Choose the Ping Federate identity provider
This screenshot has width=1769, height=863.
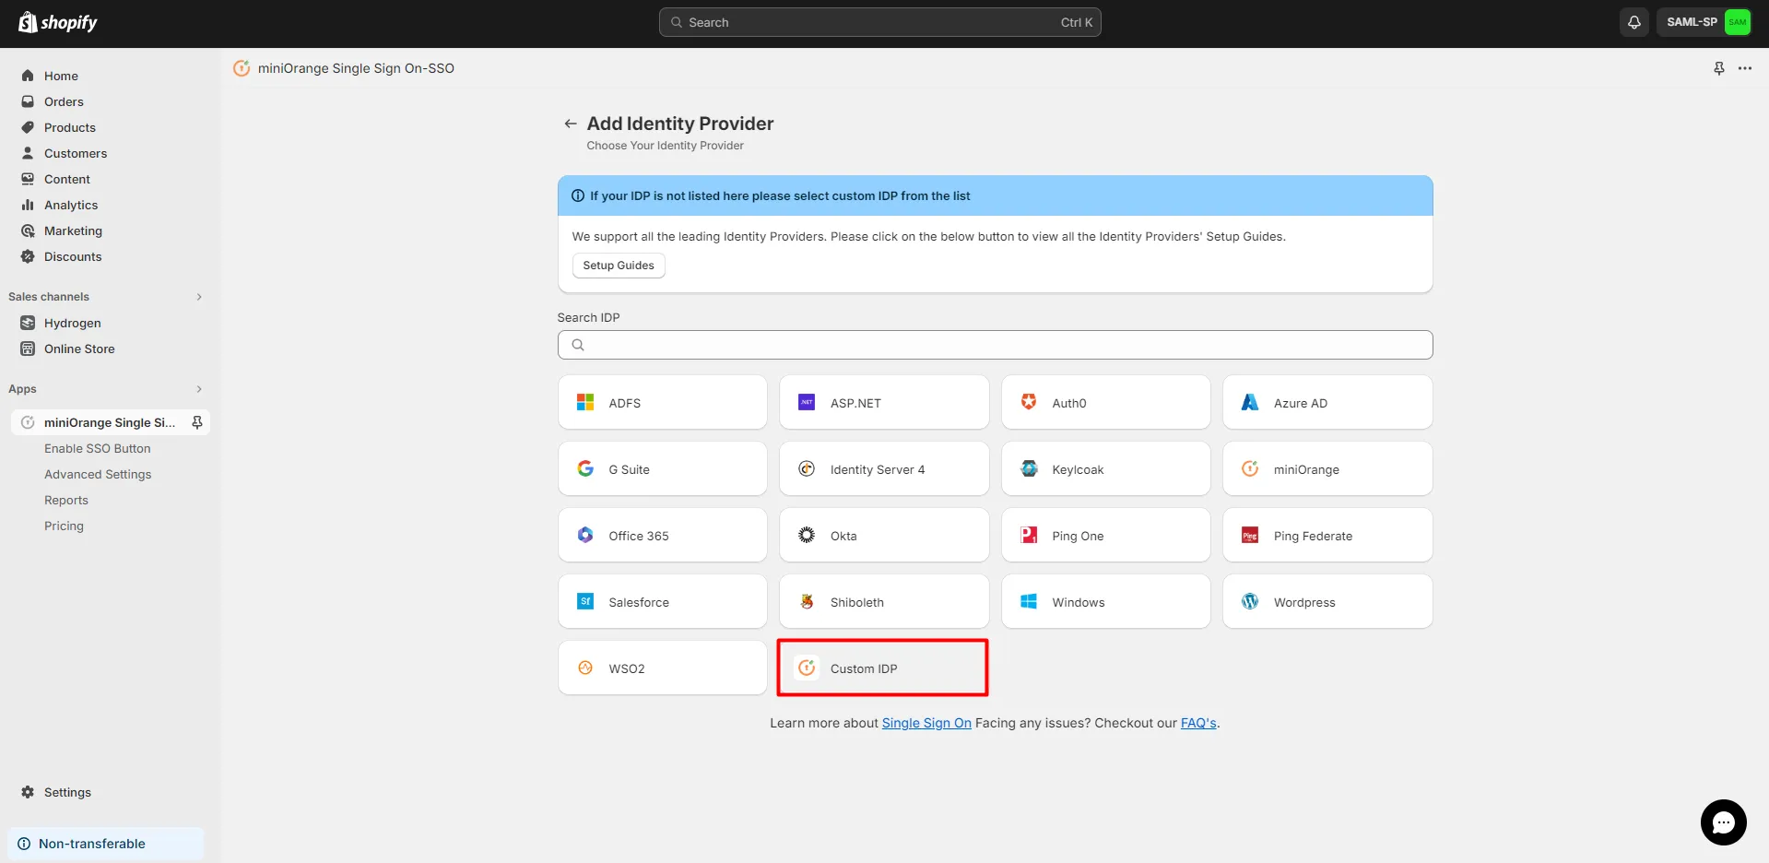coord(1327,536)
